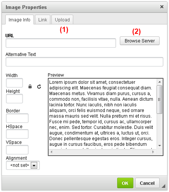Focus the URL input field
The image size is (169, 192).
click(x=61, y=43)
